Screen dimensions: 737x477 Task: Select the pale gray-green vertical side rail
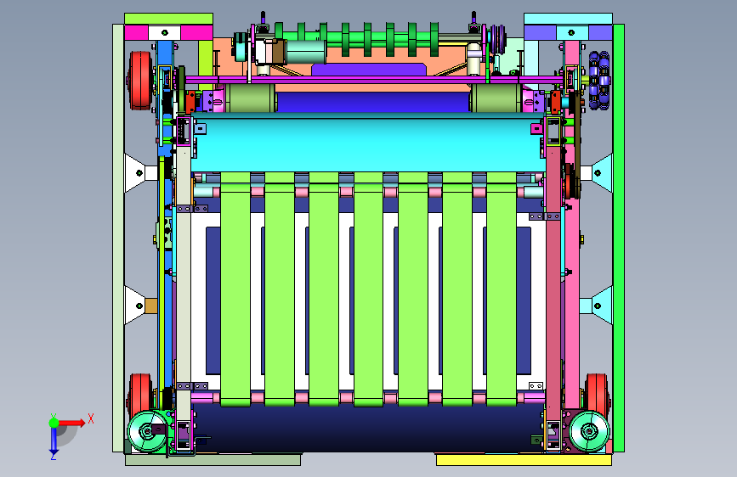[118, 238]
